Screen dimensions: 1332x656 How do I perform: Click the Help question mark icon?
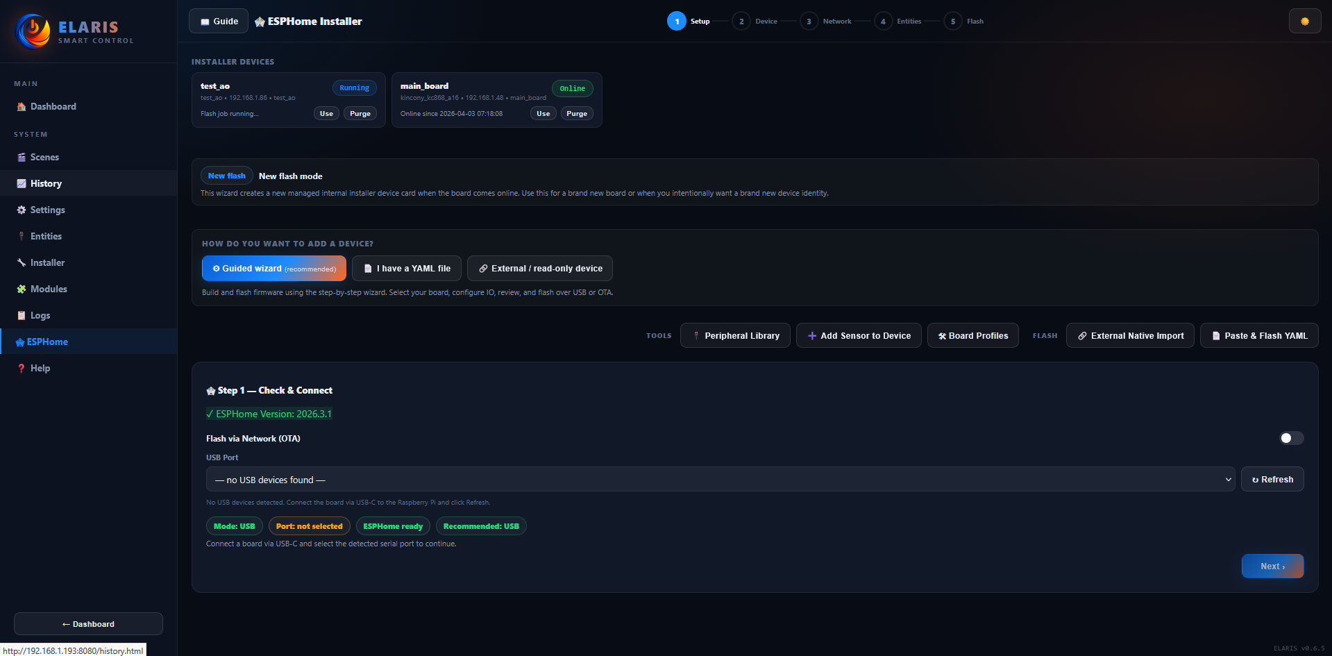pos(22,368)
